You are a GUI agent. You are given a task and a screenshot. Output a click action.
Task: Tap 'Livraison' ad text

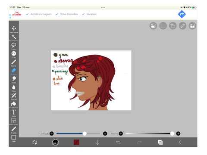coord(91,14)
